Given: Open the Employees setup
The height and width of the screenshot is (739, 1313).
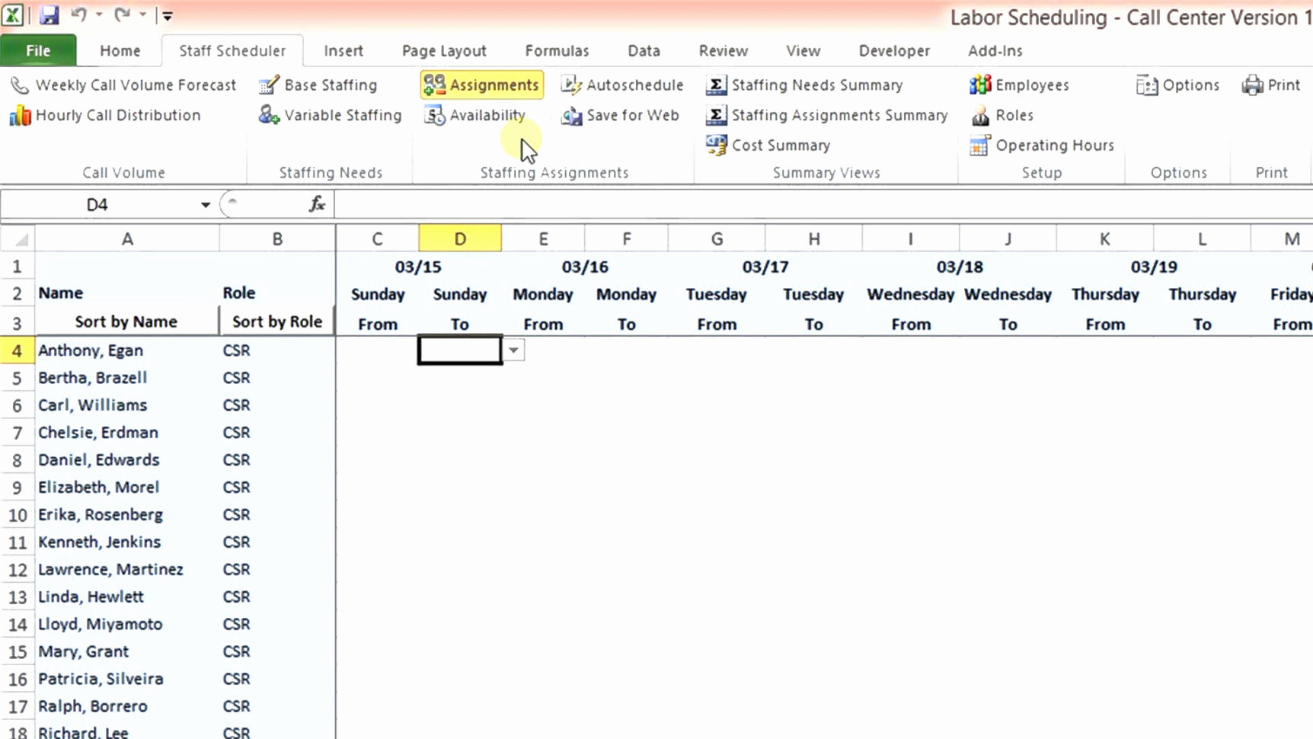Looking at the screenshot, I should point(1019,85).
